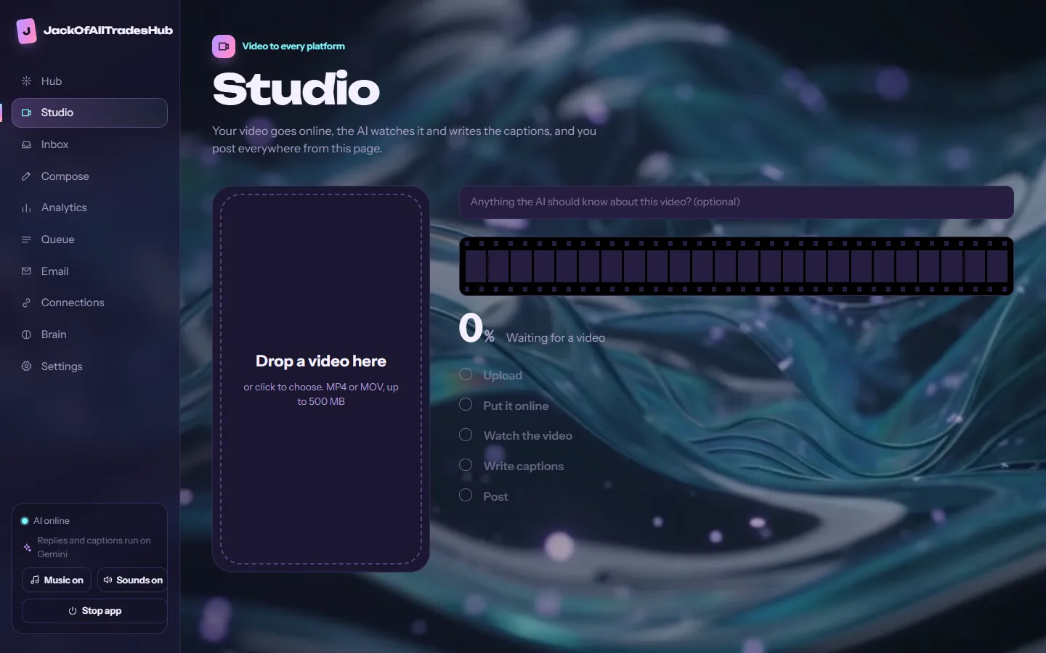
Task: Click the Hub sparkle icon in sidebar
Action: point(26,81)
